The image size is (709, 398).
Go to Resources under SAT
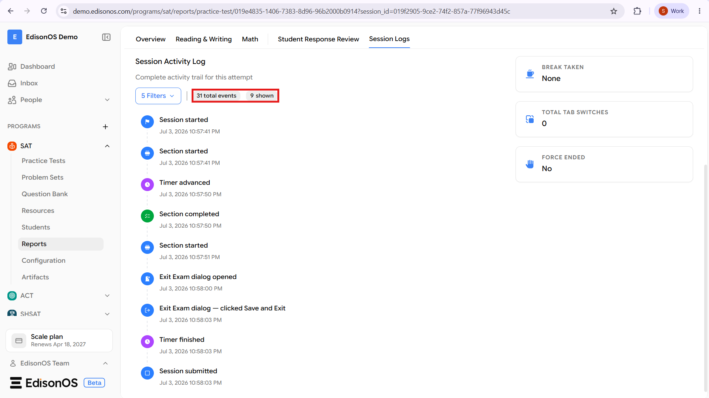pyautogui.click(x=38, y=211)
